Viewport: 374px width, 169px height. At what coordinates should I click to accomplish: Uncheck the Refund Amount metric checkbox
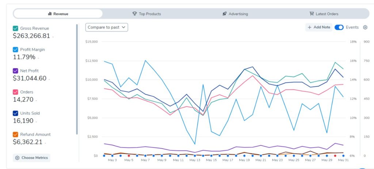[15, 134]
